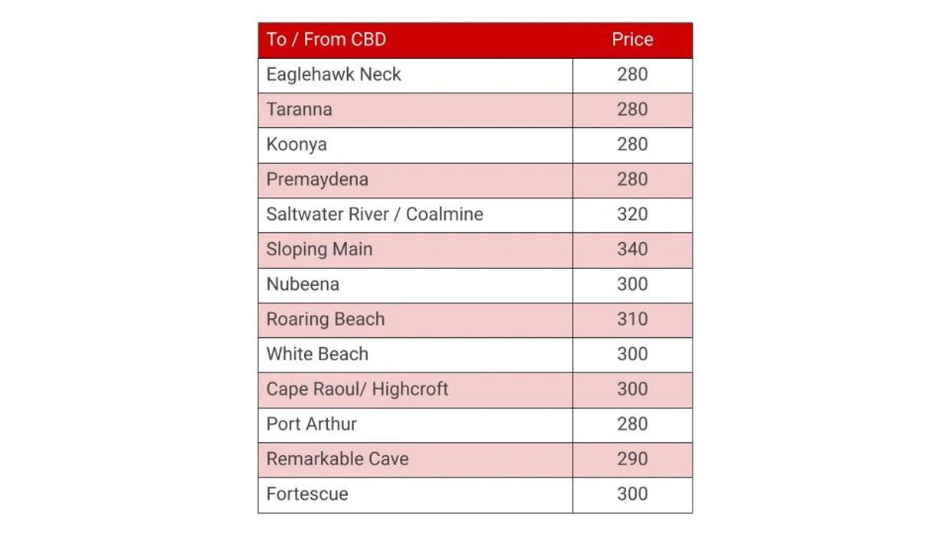Click the Taranna destination name
This screenshot has width=950, height=535.
tap(300, 110)
